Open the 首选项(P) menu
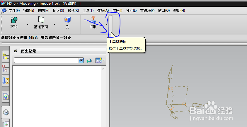Image resolution: width=247 pixels, height=127 pixels. click(x=147, y=11)
